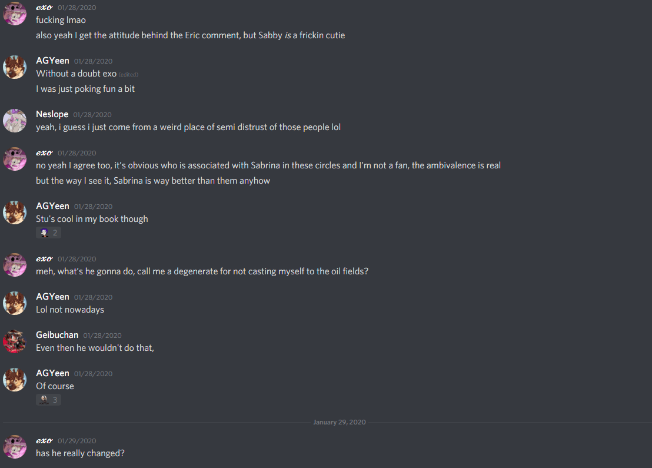Click exo's username above "no yeah I agree too"
Image resolution: width=652 pixels, height=468 pixels.
44,153
